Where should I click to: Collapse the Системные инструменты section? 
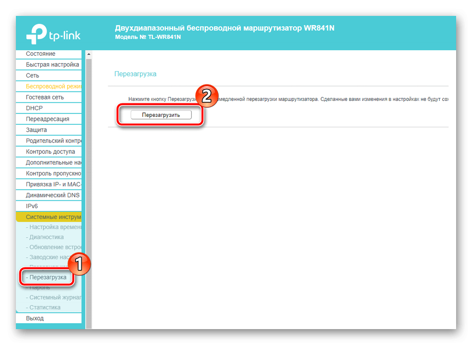click(x=53, y=217)
